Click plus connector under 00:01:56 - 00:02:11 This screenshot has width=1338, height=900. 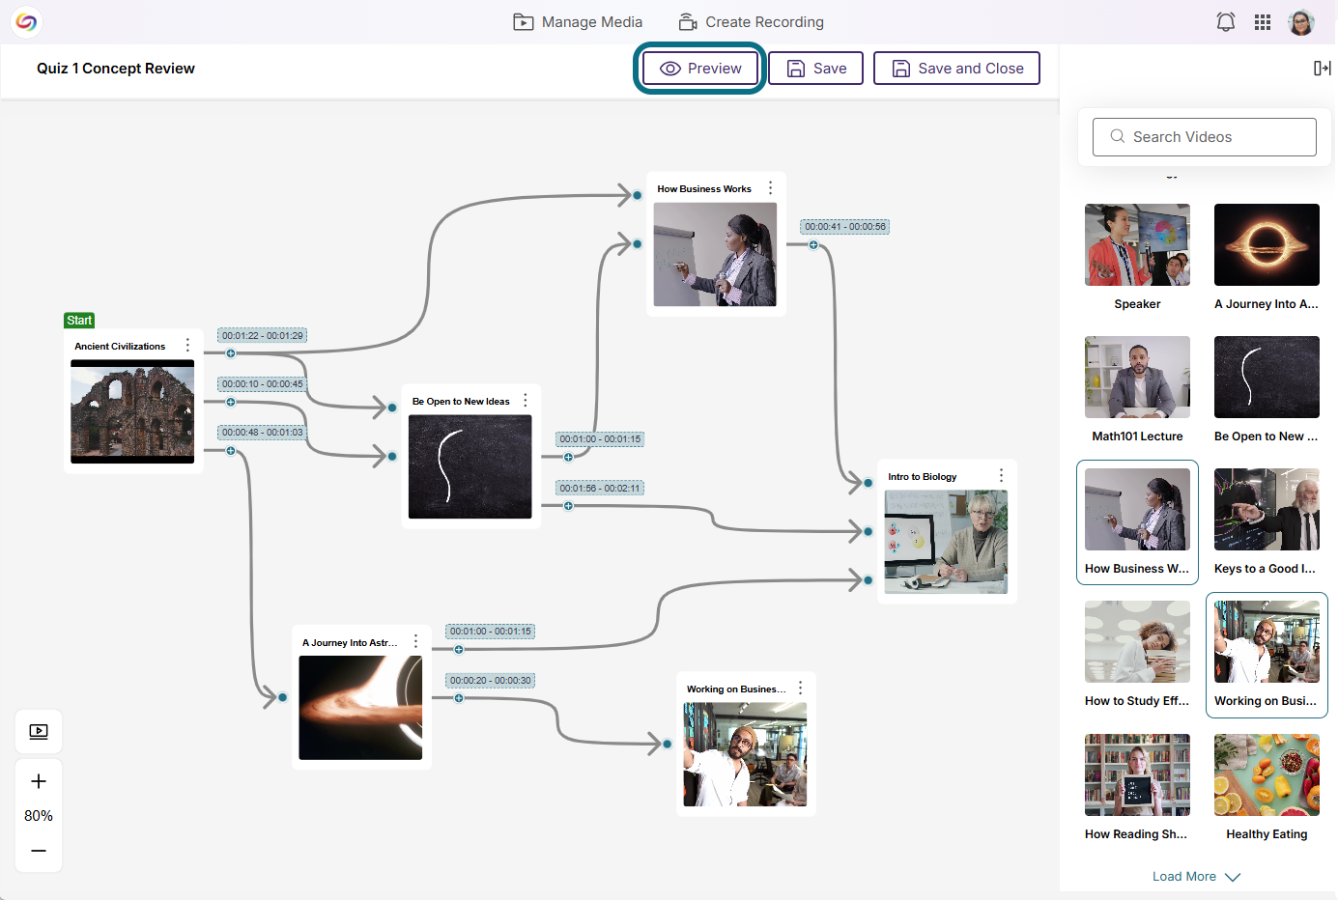pyautogui.click(x=568, y=506)
